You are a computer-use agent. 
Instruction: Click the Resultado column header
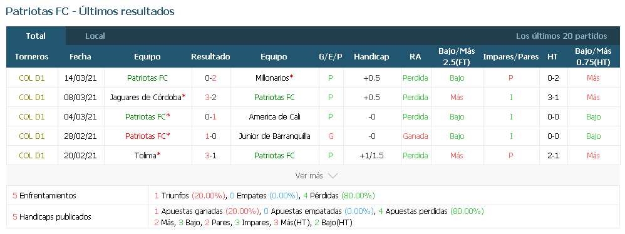tap(210, 56)
